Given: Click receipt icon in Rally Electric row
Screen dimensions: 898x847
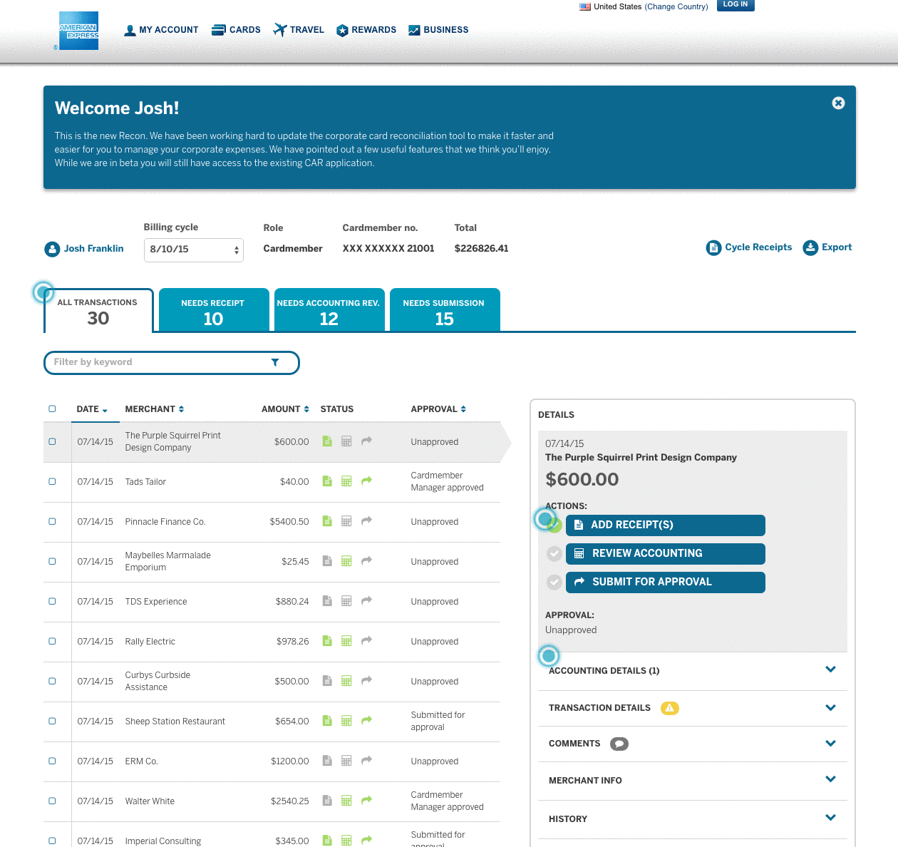Looking at the screenshot, I should (x=327, y=641).
